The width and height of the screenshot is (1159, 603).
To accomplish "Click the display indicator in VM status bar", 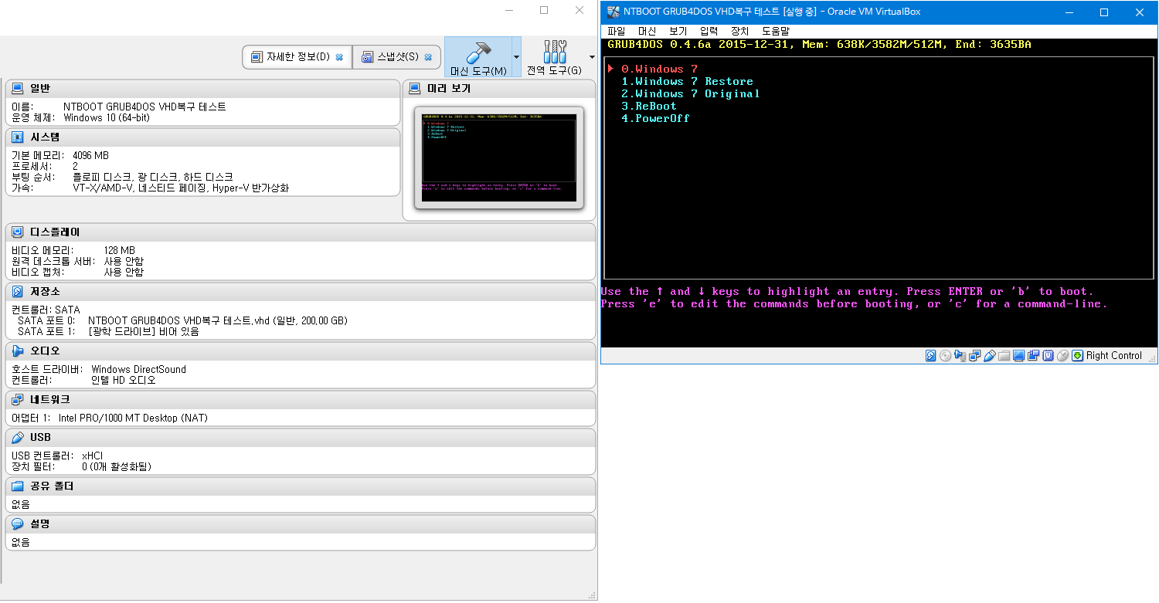I will pyautogui.click(x=1019, y=355).
